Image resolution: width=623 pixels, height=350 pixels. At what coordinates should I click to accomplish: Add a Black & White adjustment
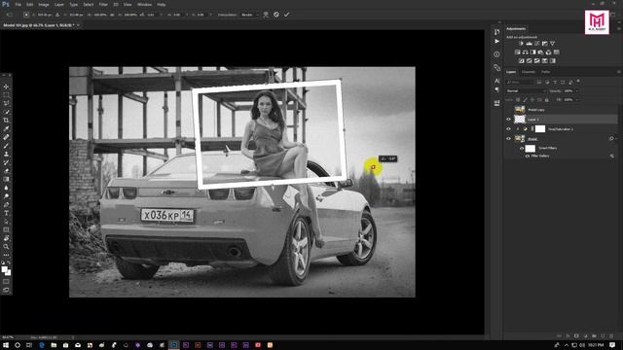[x=532, y=52]
